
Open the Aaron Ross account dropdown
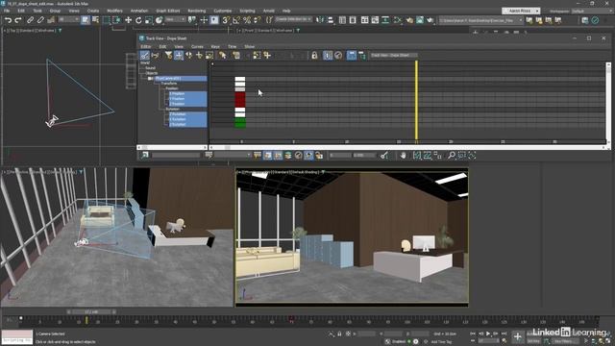[x=521, y=11]
